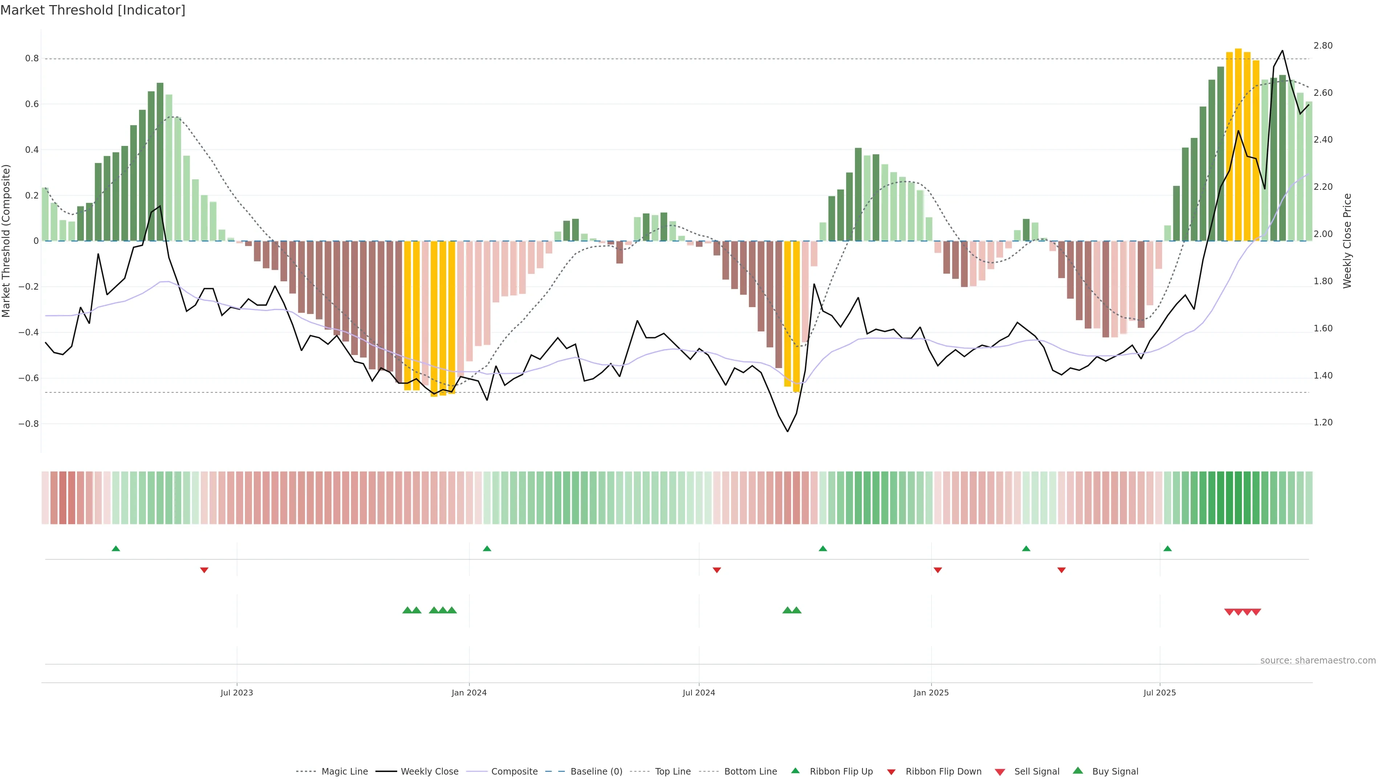
Task: Click ribbon flip up marker after Jan 2024
Action: click(x=487, y=549)
